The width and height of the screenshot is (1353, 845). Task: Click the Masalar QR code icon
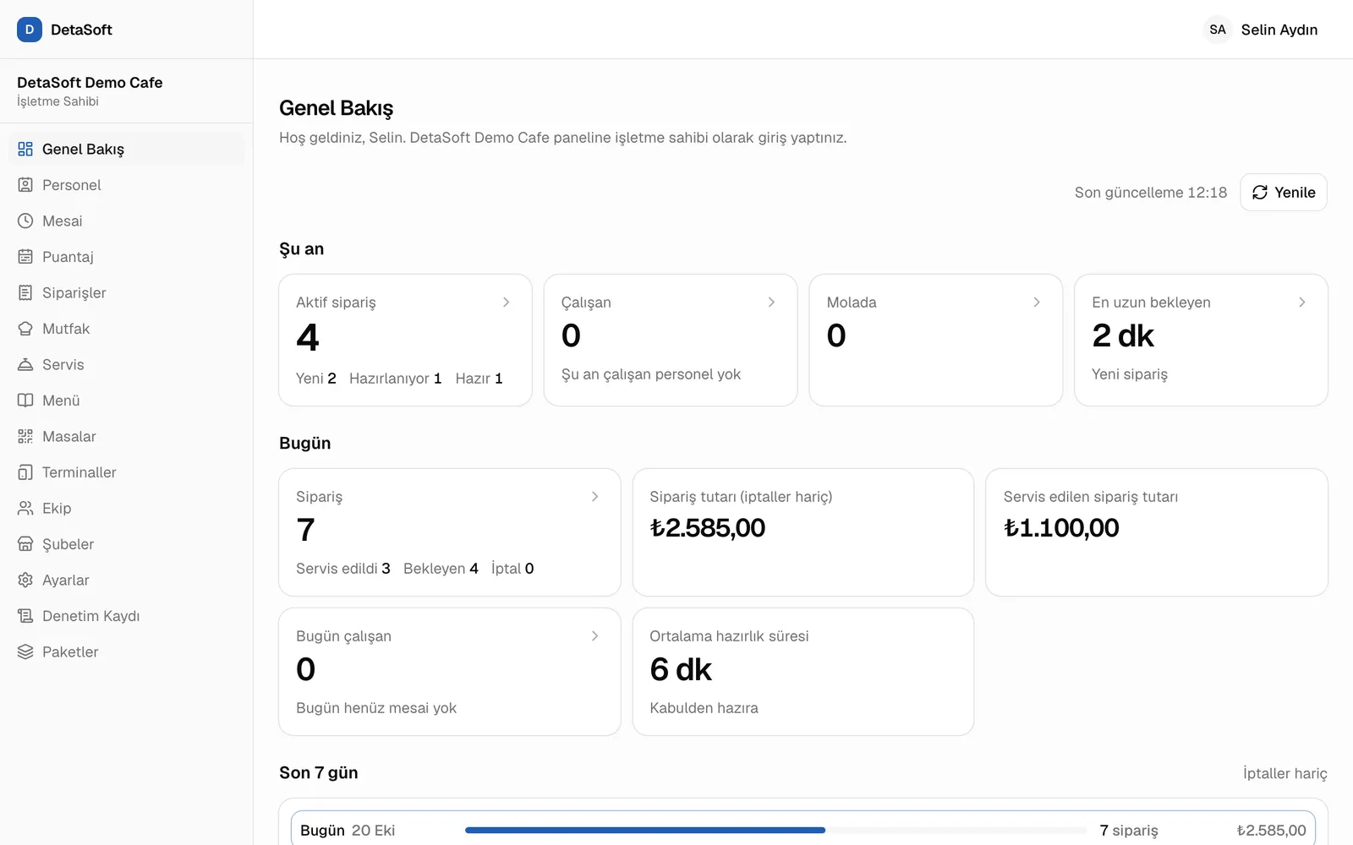coord(25,436)
